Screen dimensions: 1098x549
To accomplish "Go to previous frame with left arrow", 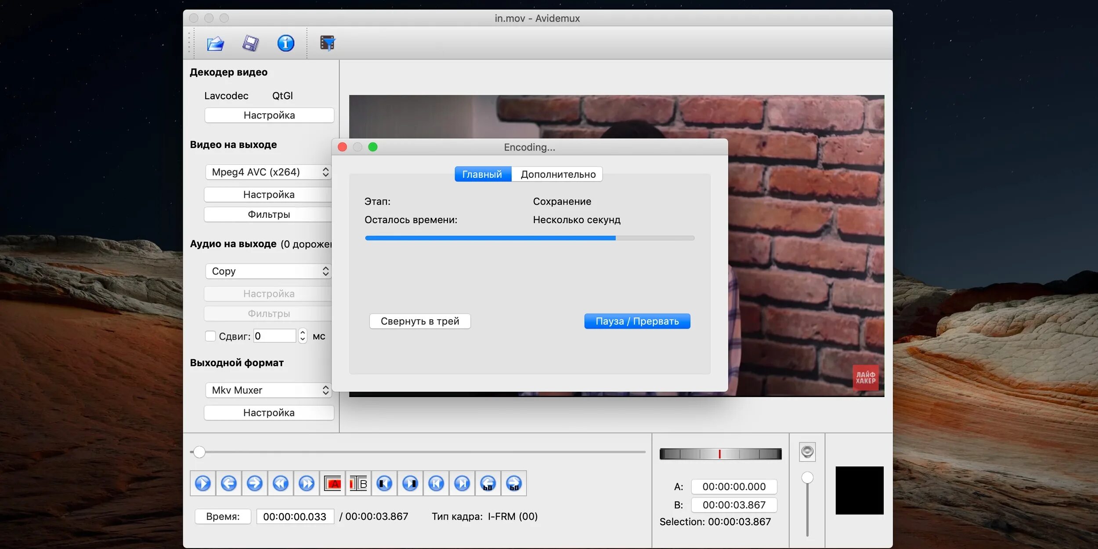I will (x=228, y=484).
